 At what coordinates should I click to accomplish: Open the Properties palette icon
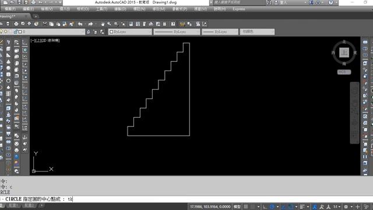[131, 24]
